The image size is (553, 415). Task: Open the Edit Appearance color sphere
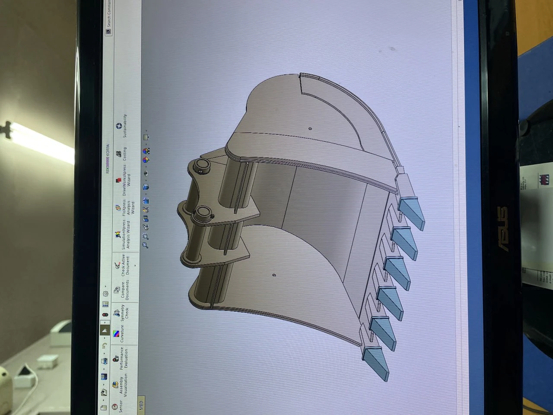click(x=146, y=160)
